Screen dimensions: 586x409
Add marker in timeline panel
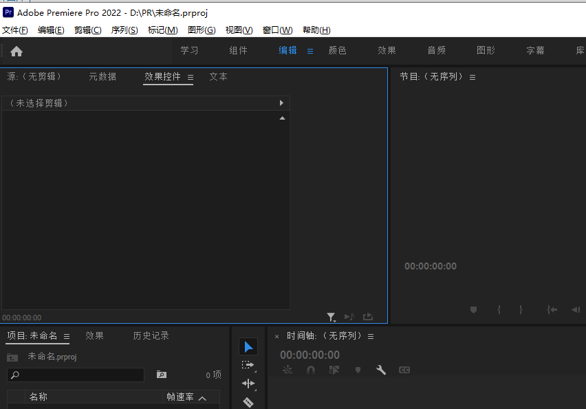(358, 370)
